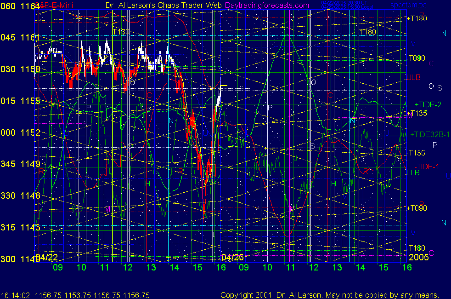The height and width of the screenshot is (299, 451).
Task: Select the +T135 level label
Action: [417, 113]
